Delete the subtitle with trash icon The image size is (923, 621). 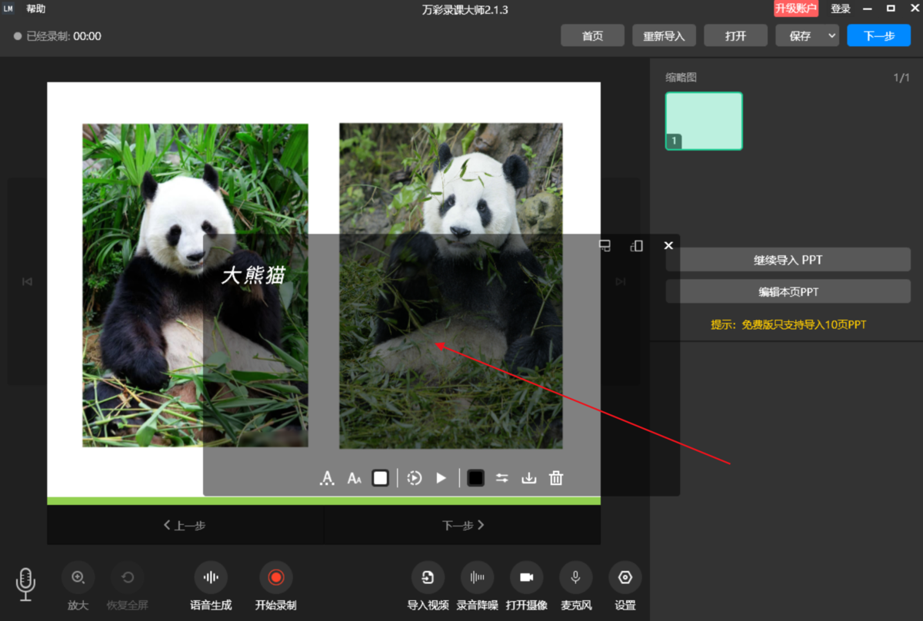[556, 478]
